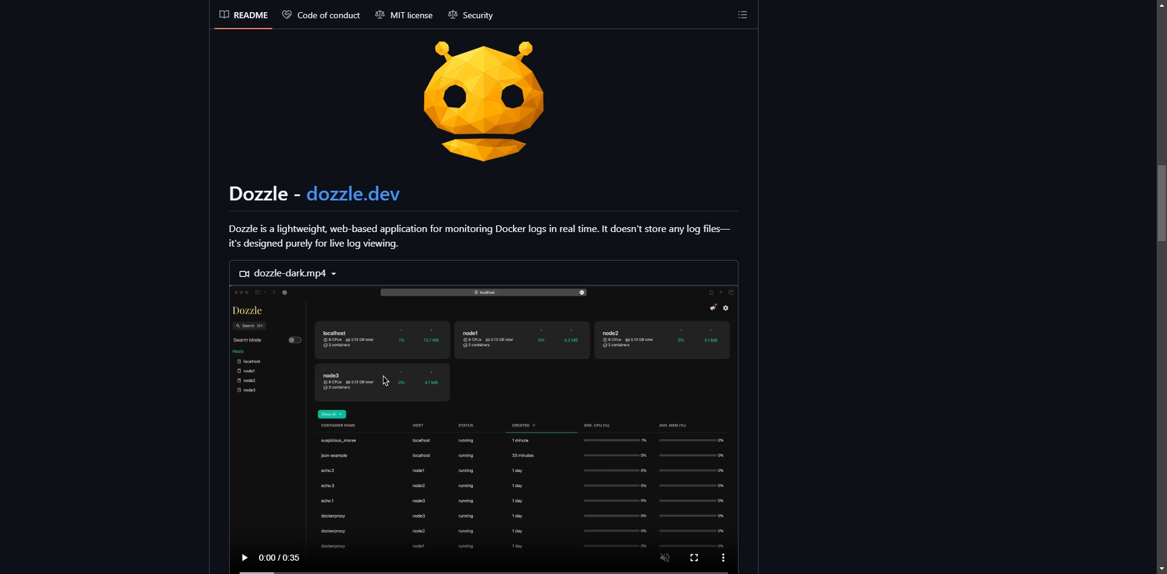Click the localhost host card in the video preview
The width and height of the screenshot is (1167, 574).
pyautogui.click(x=382, y=340)
